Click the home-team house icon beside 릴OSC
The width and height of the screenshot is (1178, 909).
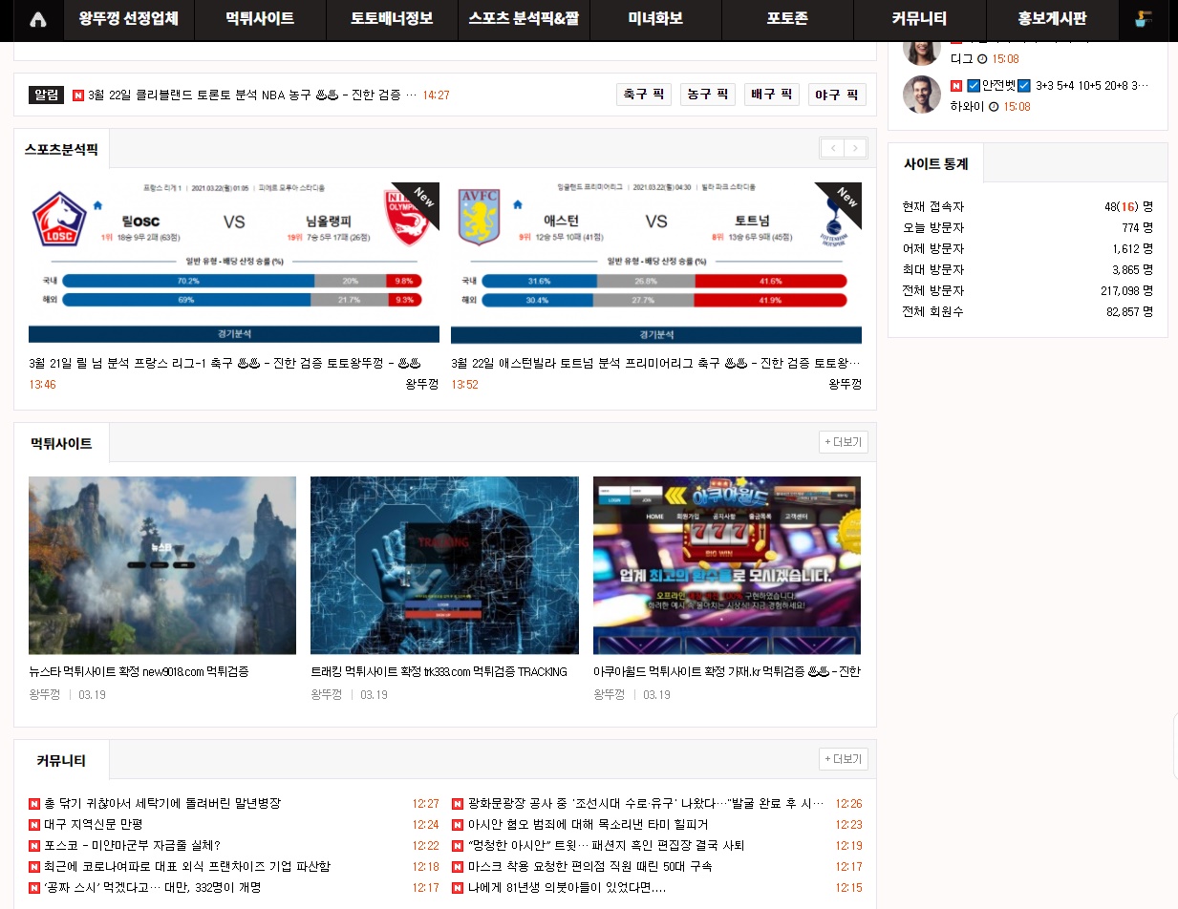[x=97, y=204]
